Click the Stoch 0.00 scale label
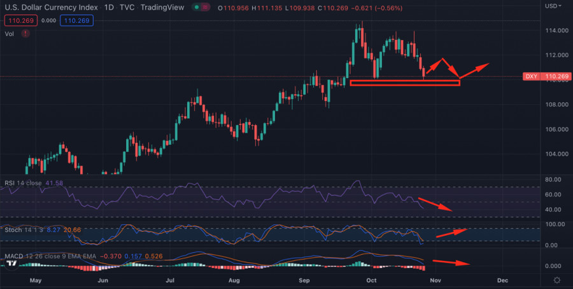The width and height of the screenshot is (573, 289). [551, 245]
